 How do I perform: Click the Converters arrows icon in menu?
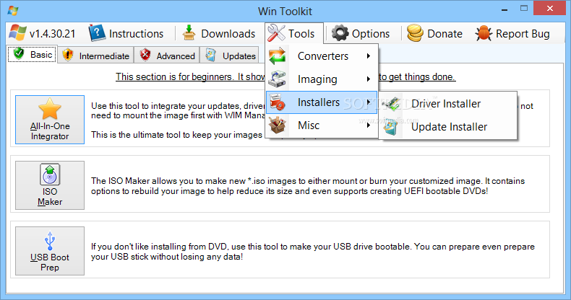point(278,56)
